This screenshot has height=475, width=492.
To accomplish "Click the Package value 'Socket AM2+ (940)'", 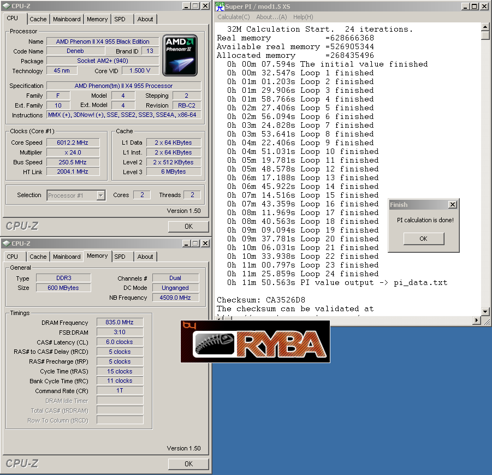I will pos(103,61).
